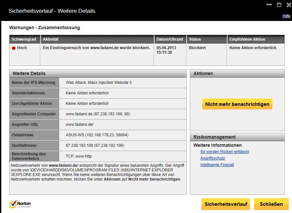Maximize the Norton details window

(x=279, y=5)
